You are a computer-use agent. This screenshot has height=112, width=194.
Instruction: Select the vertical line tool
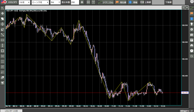coord(2,45)
